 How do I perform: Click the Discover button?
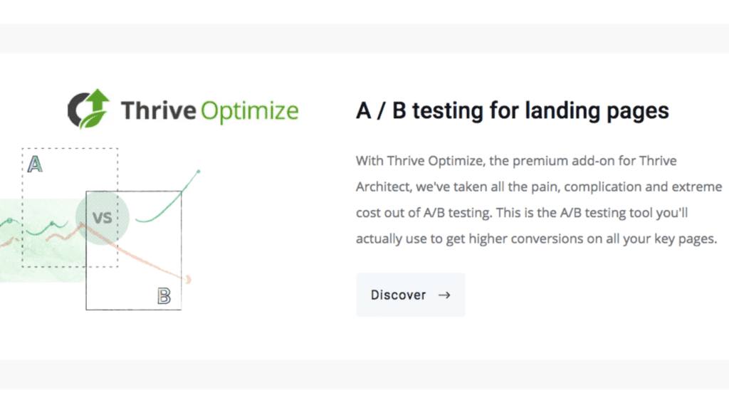click(411, 295)
